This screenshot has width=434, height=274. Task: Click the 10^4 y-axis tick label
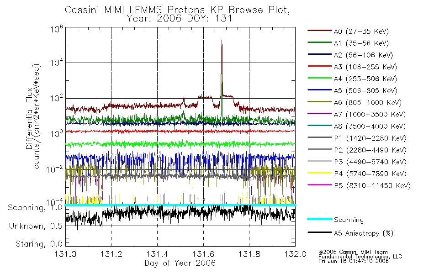tap(56, 62)
